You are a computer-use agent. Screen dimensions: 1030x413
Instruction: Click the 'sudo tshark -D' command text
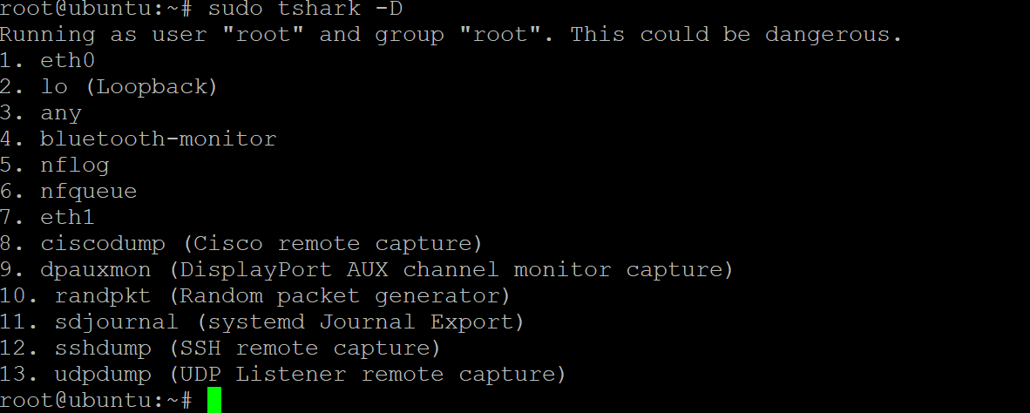click(306, 10)
